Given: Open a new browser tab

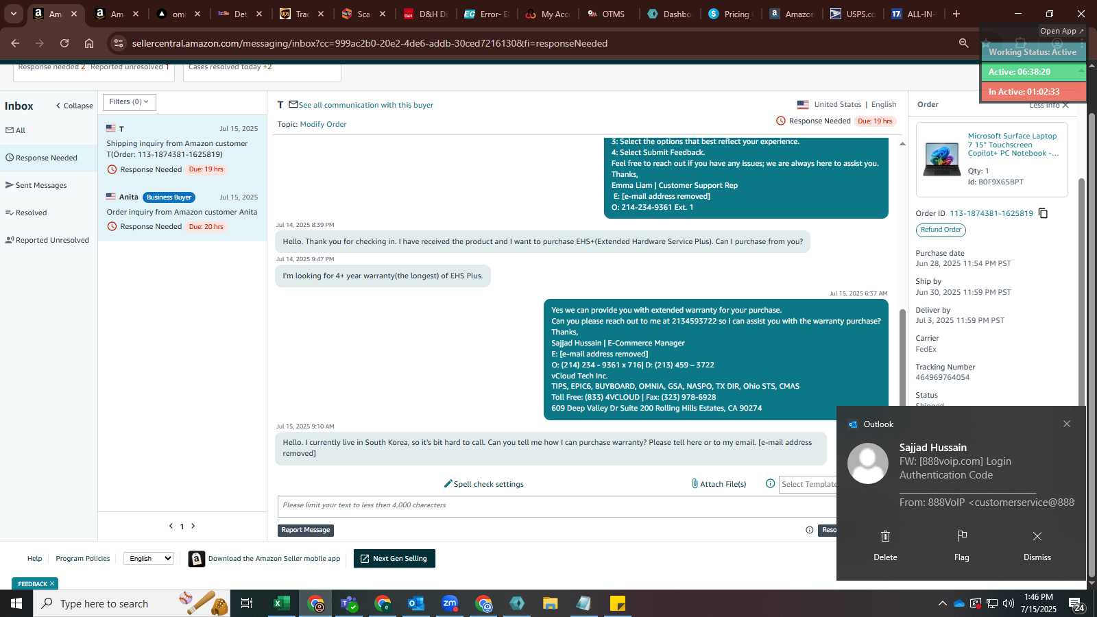Looking at the screenshot, I should pyautogui.click(x=956, y=14).
